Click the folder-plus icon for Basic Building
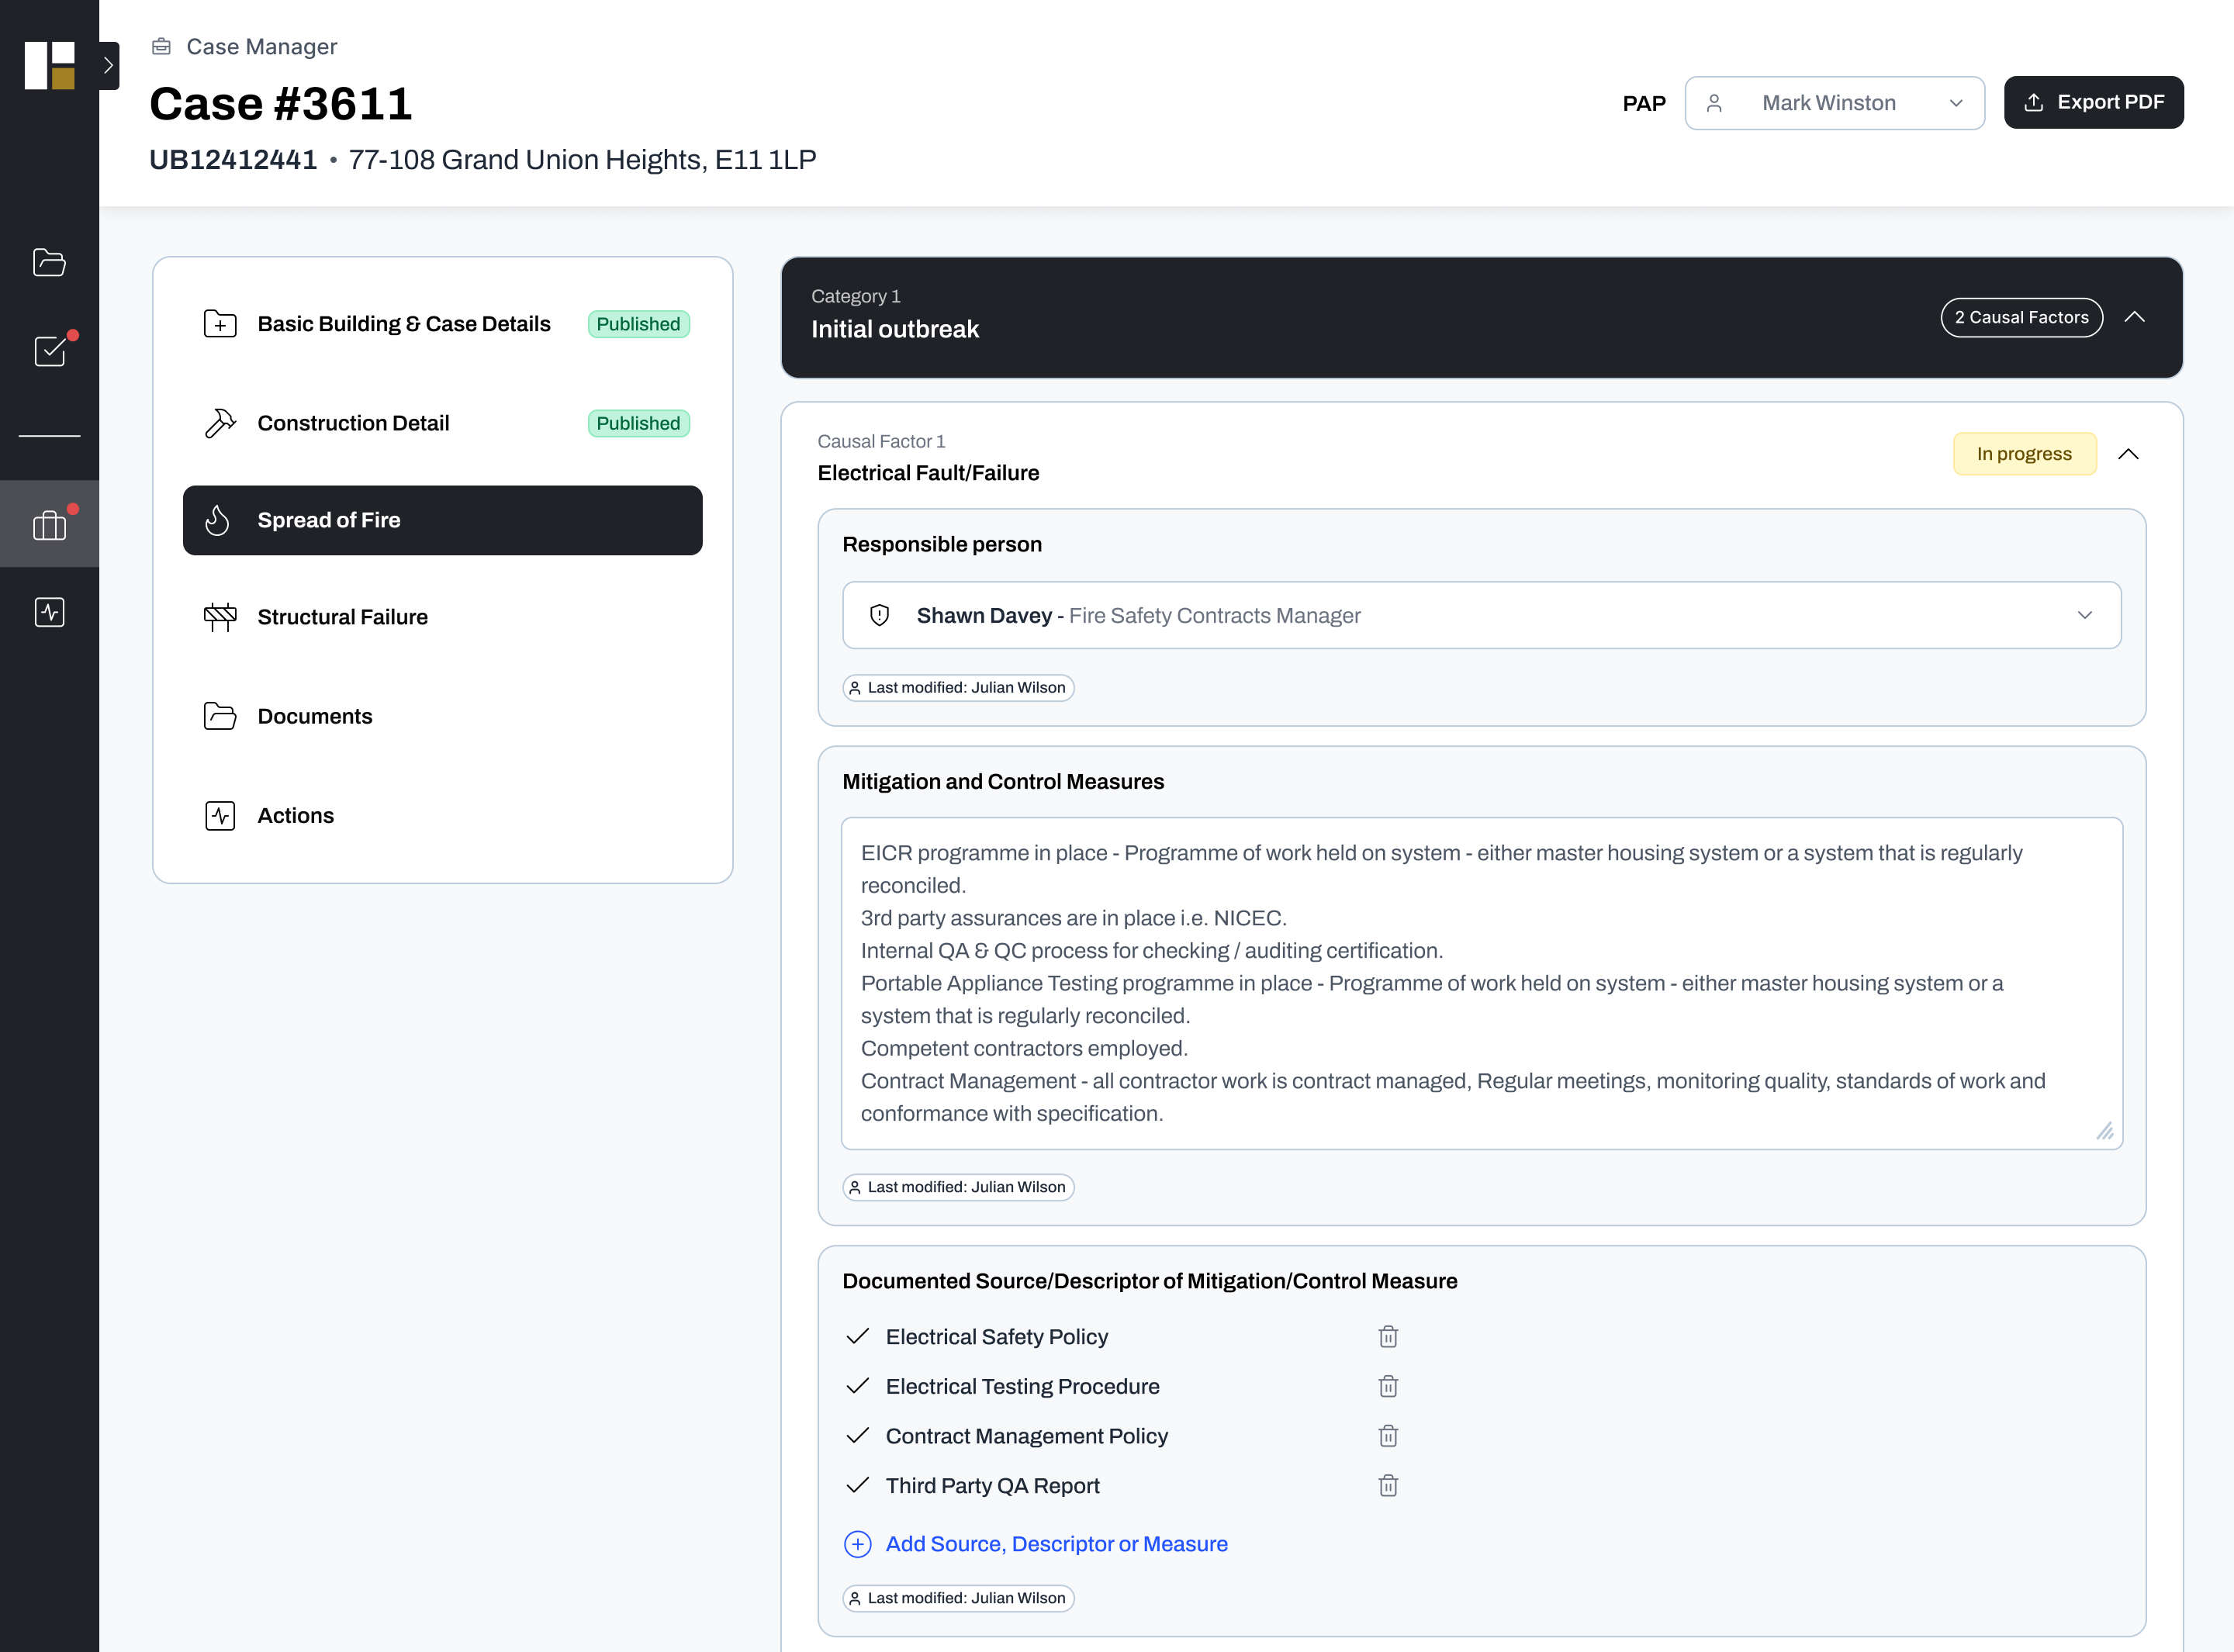The width and height of the screenshot is (2234, 1652). (x=220, y=324)
